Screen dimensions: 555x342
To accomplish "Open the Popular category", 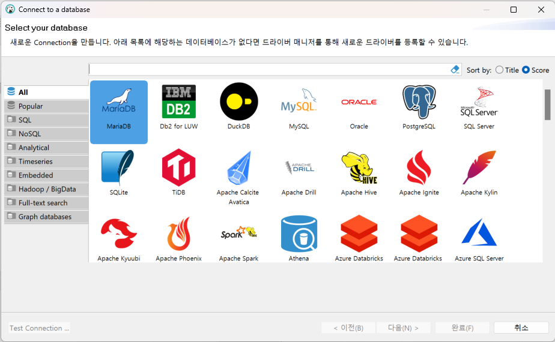I will tap(46, 106).
